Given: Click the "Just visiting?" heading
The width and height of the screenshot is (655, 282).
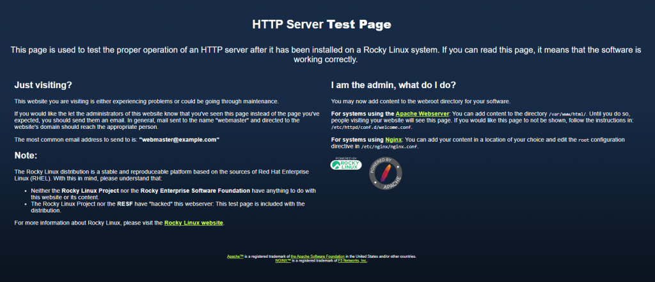Looking at the screenshot, I should [43, 85].
